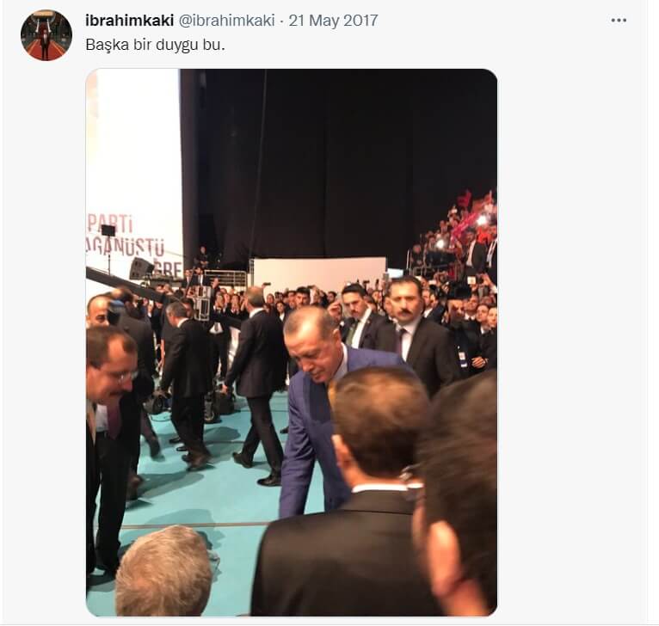Open the tweet by clicking blank card area

coord(568,294)
